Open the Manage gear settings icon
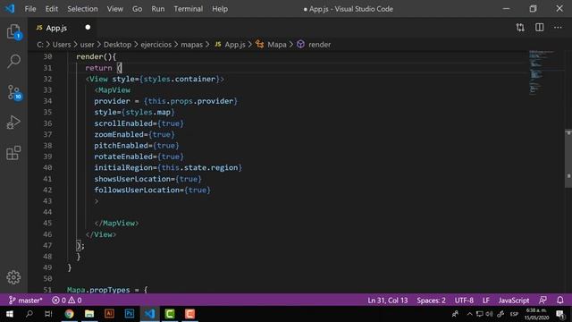This screenshot has height=322, width=572. coord(13,277)
